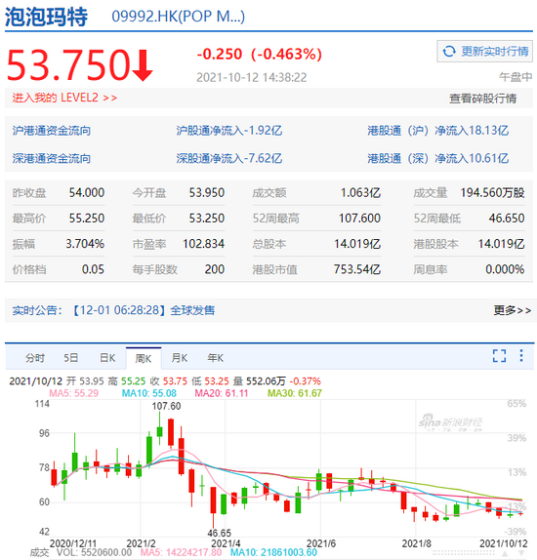Switch to the 分时 chart tab
This screenshot has height=560, width=537.
pos(35,358)
